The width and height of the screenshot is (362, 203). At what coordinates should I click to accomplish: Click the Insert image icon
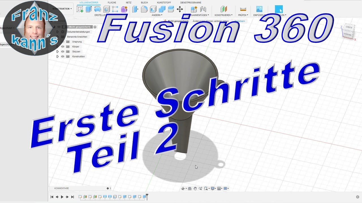259,9
